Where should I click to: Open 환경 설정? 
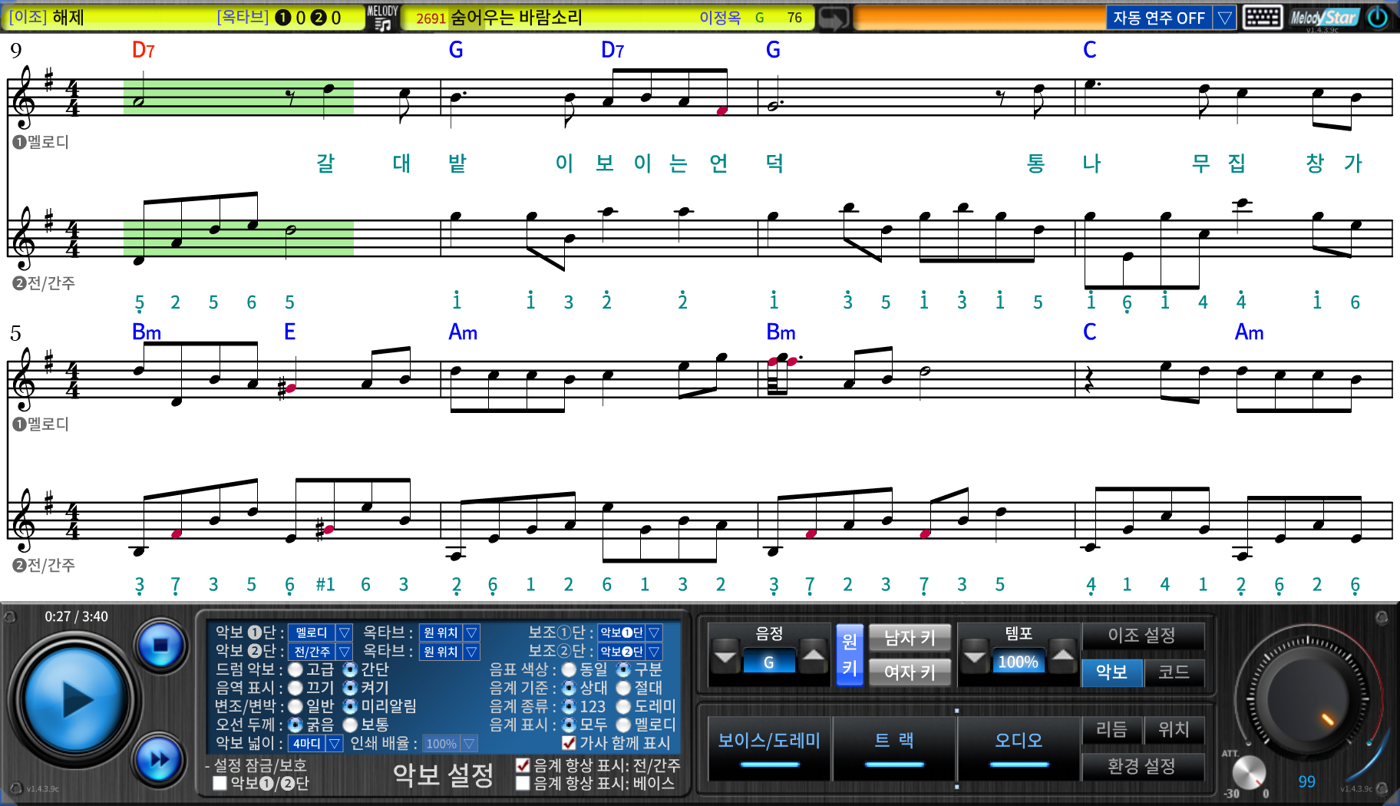(1142, 766)
